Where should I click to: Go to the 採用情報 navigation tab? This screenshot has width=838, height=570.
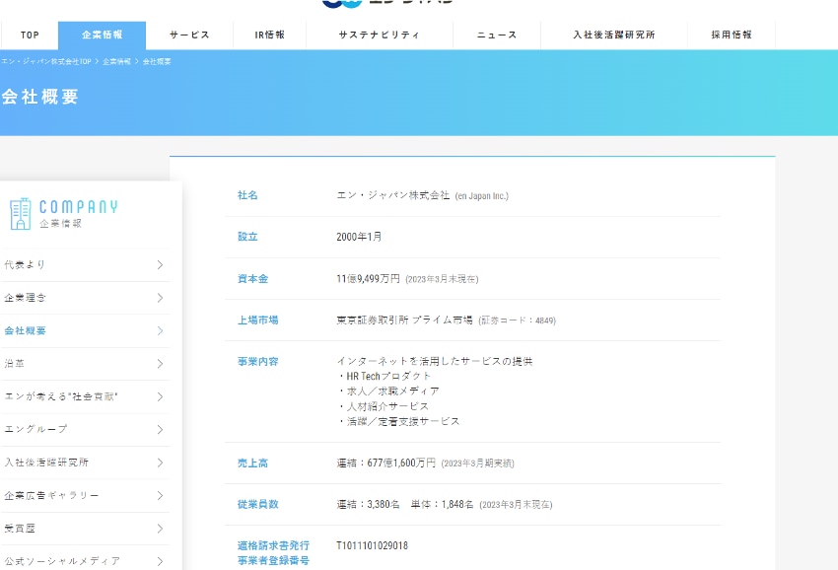point(732,36)
